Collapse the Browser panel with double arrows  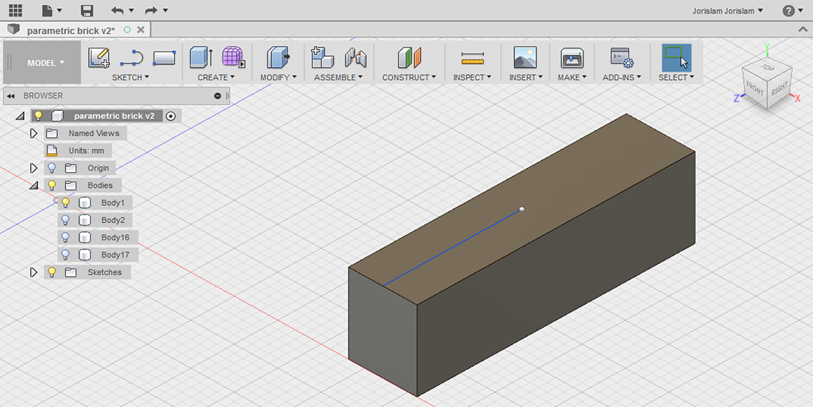click(10, 96)
